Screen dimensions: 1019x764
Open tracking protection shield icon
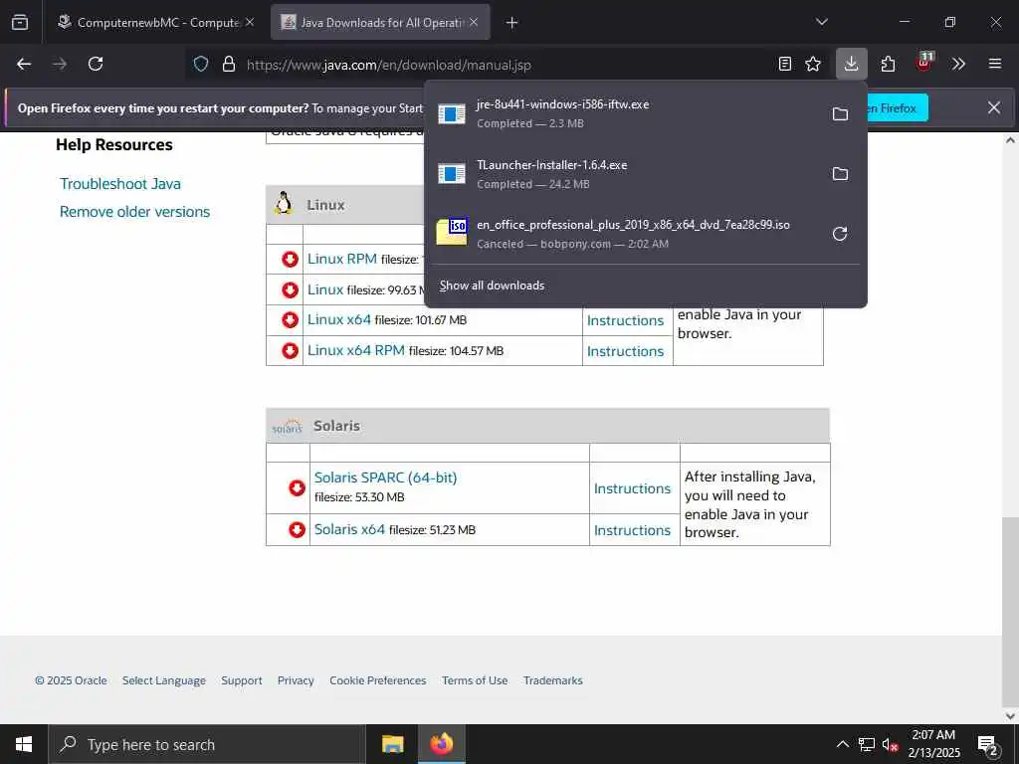201,64
